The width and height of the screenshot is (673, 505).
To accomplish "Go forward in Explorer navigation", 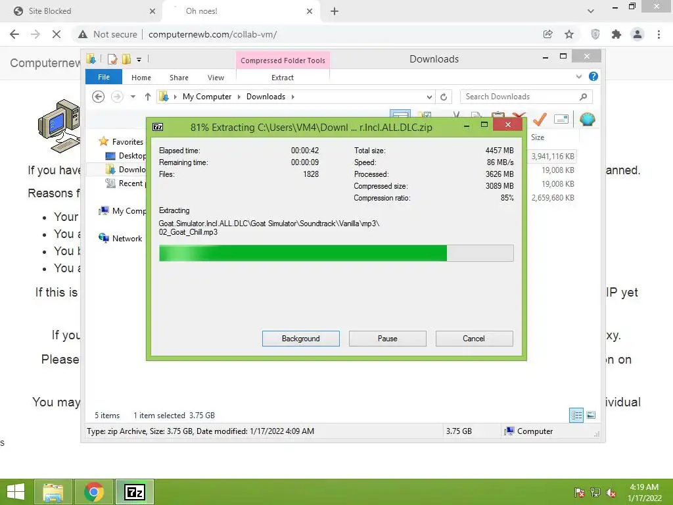I will [x=117, y=97].
